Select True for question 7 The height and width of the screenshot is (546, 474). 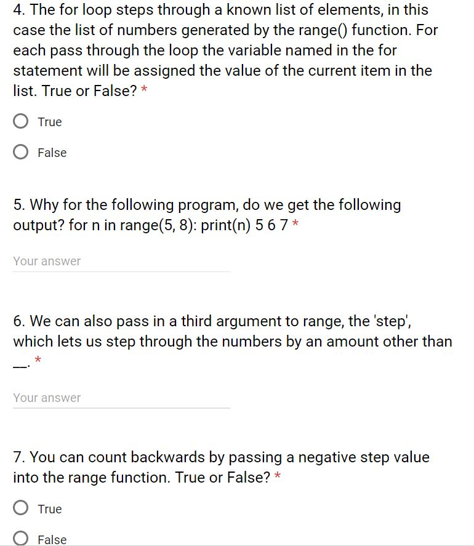click(20, 508)
